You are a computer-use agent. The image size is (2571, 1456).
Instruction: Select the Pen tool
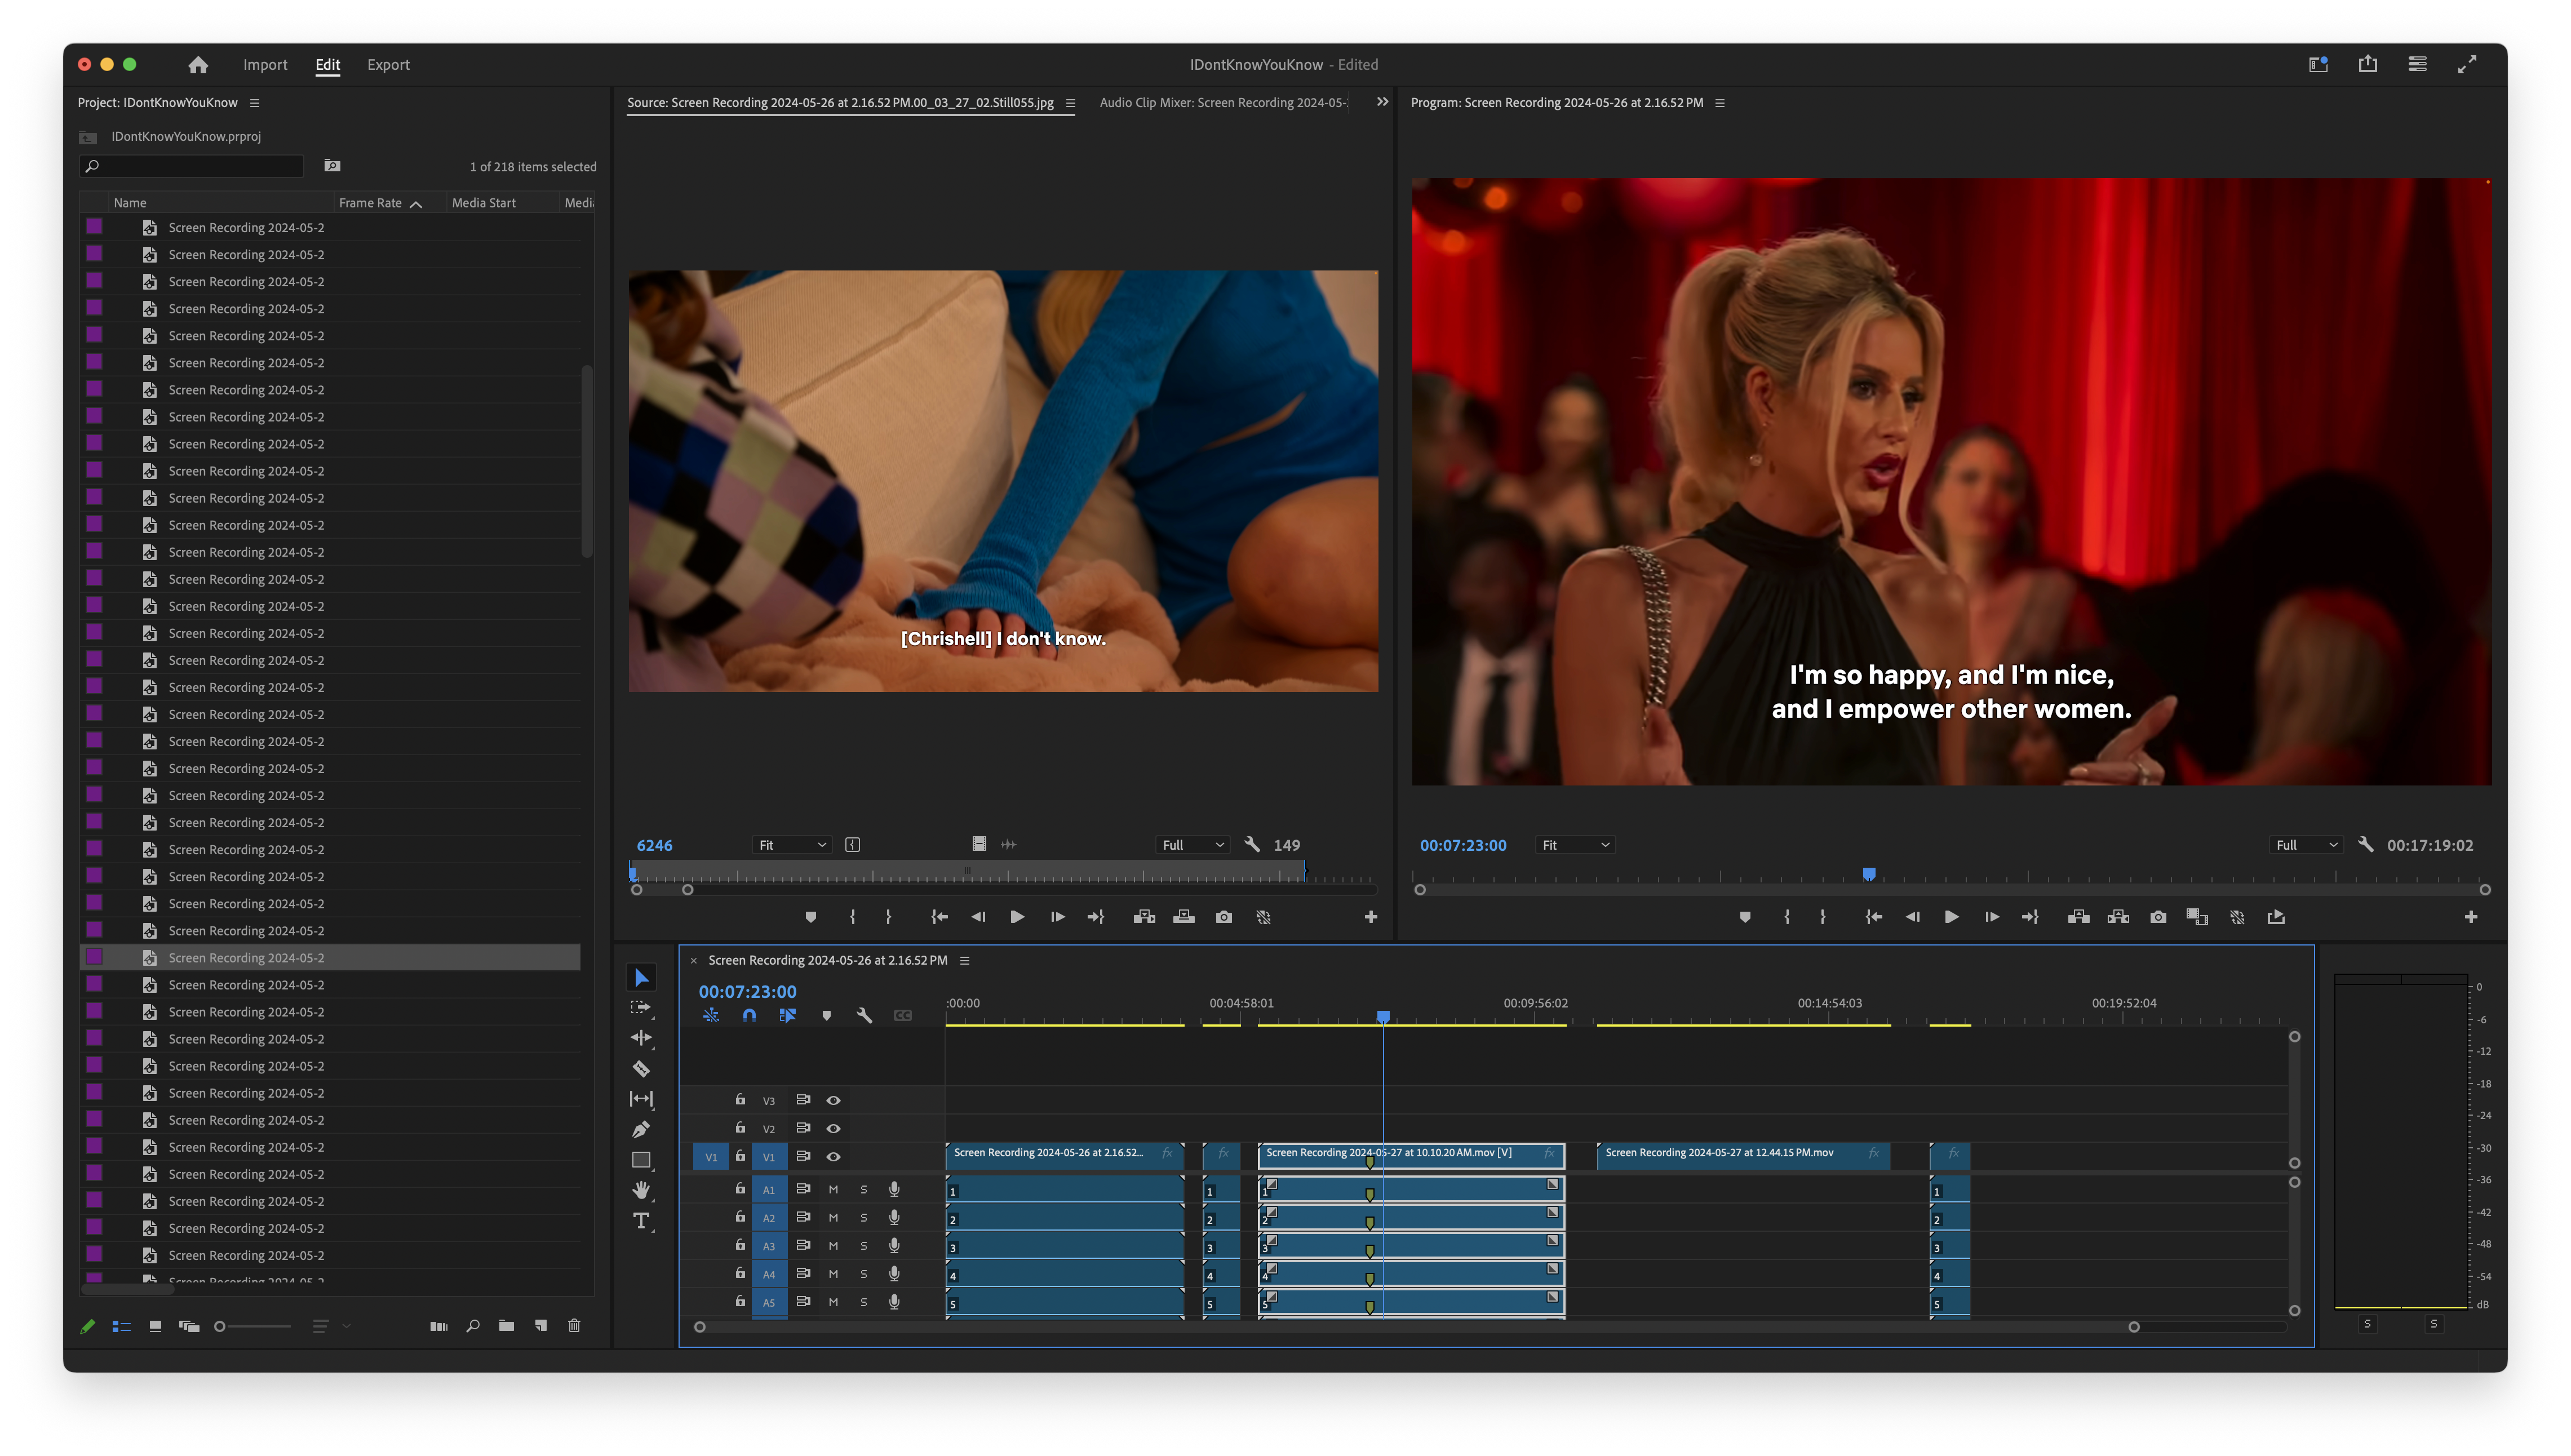pos(641,1129)
